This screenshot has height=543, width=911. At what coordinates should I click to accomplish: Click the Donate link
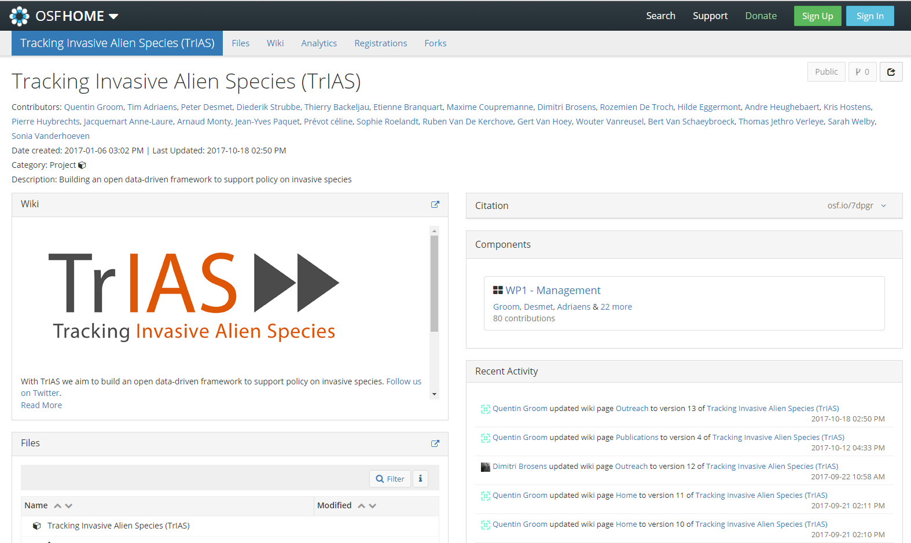[761, 16]
